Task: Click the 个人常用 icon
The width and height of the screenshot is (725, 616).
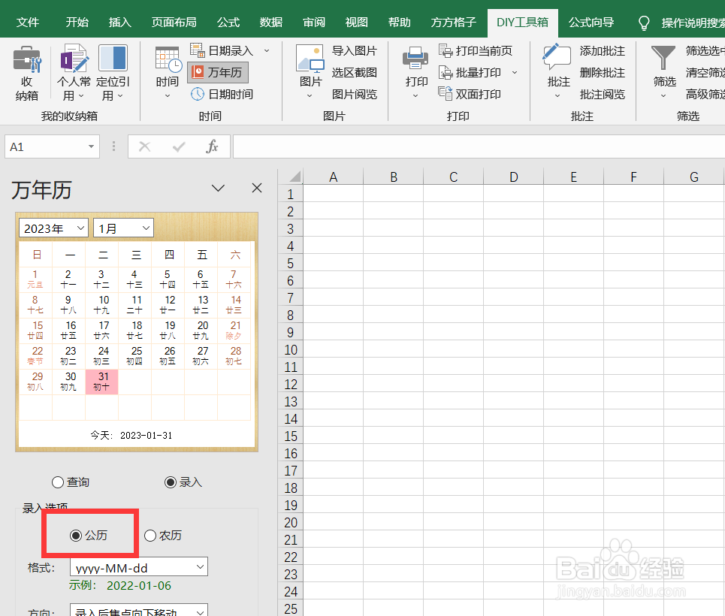Action: 74,59
